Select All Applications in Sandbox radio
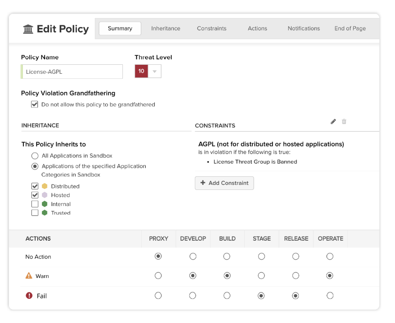Viewport: 395px width, 323px height. pos(35,156)
